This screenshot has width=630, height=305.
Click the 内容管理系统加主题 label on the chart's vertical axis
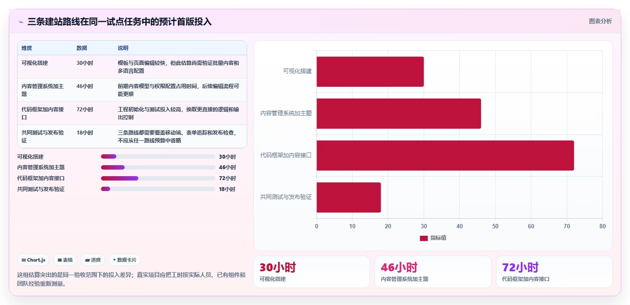[286, 113]
